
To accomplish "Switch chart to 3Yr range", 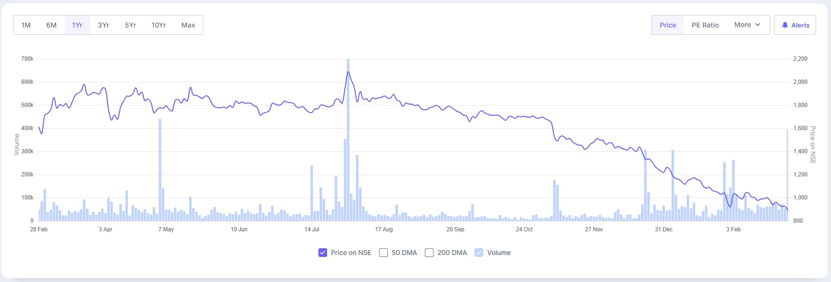I will (104, 25).
